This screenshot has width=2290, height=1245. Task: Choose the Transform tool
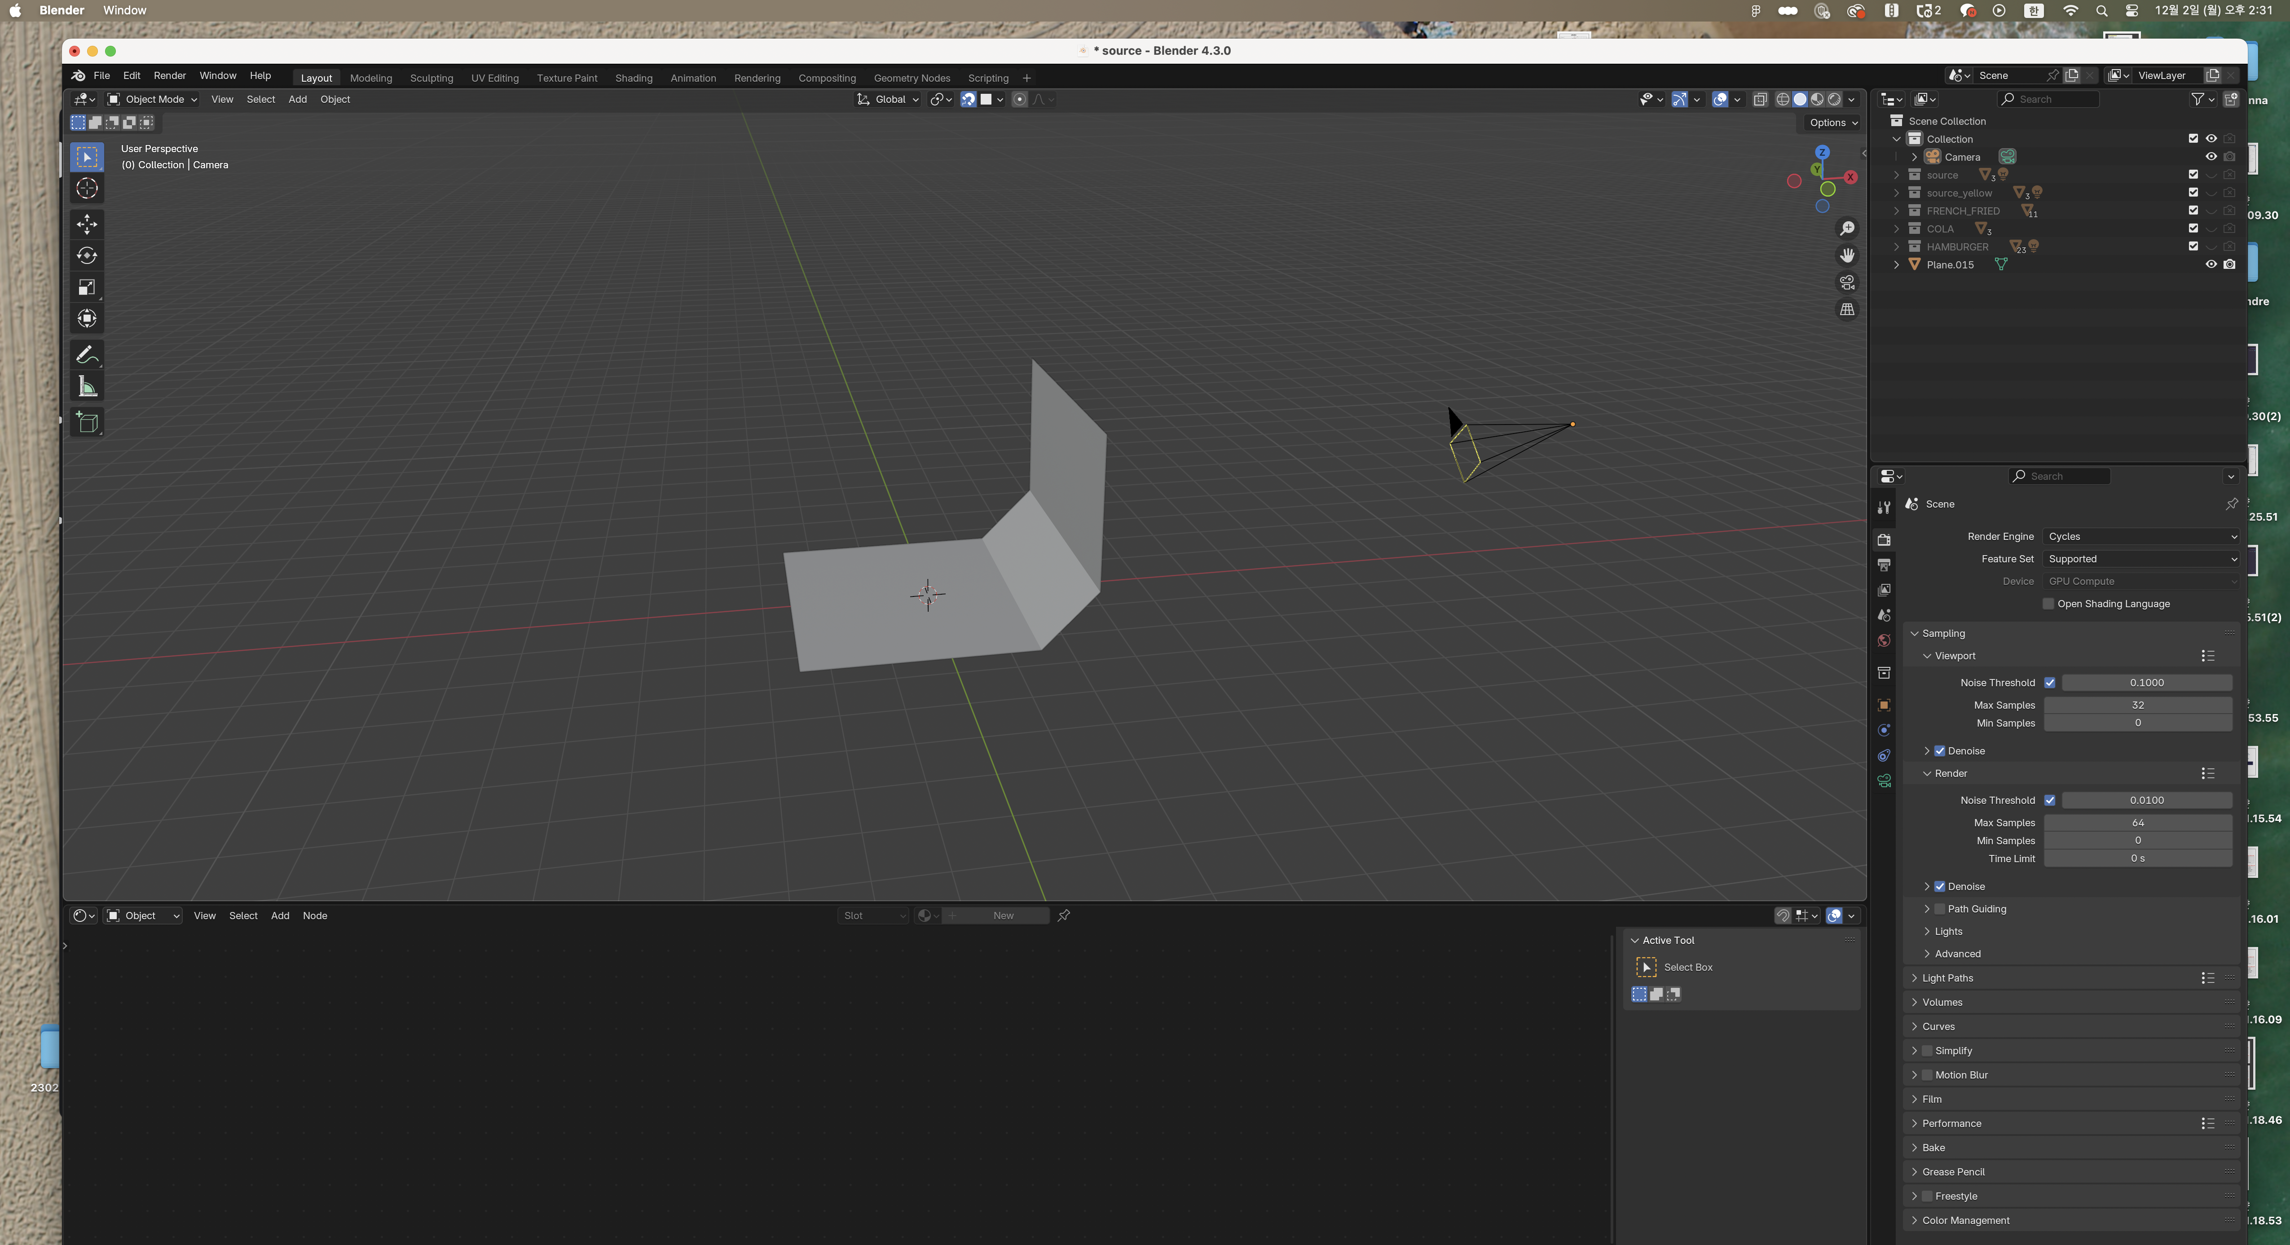(87, 319)
